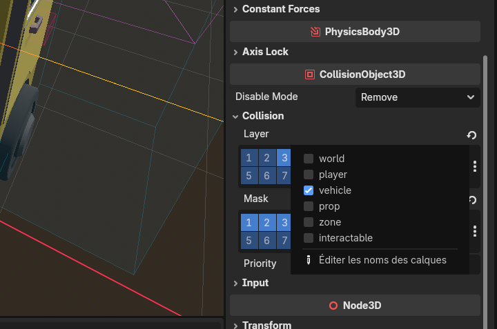Click the PhysicsBody3D category header

coord(355,32)
